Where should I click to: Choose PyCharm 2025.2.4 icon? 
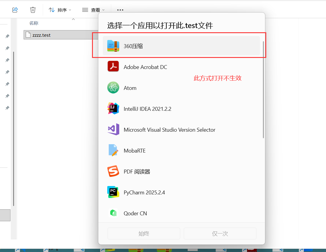[113, 192]
